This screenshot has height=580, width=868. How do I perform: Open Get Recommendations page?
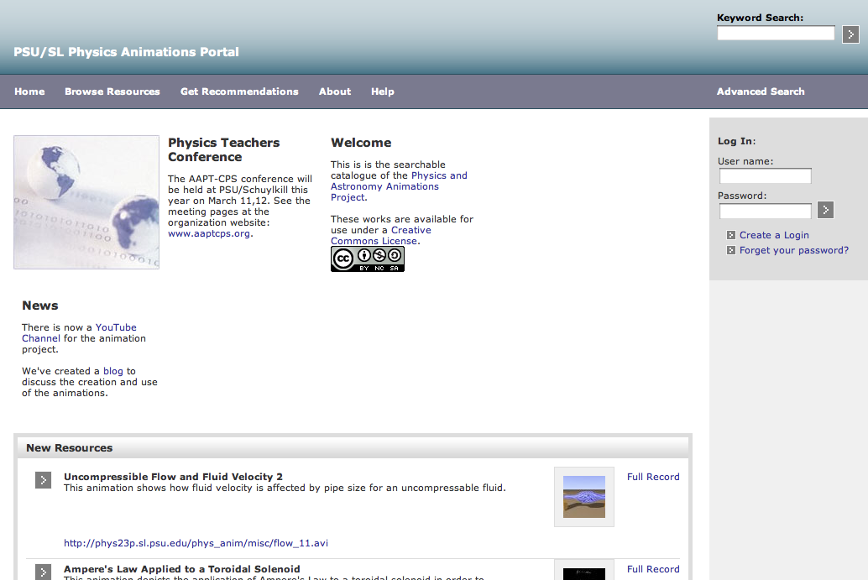click(239, 91)
